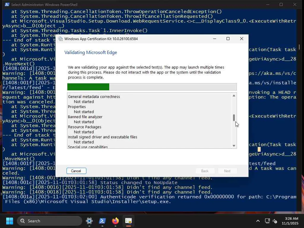
Task: Click the disabled Next button
Action: click(x=227, y=171)
